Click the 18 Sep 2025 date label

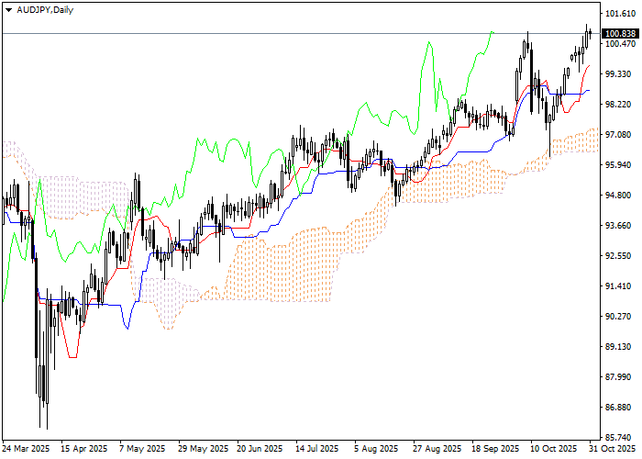tap(495, 449)
